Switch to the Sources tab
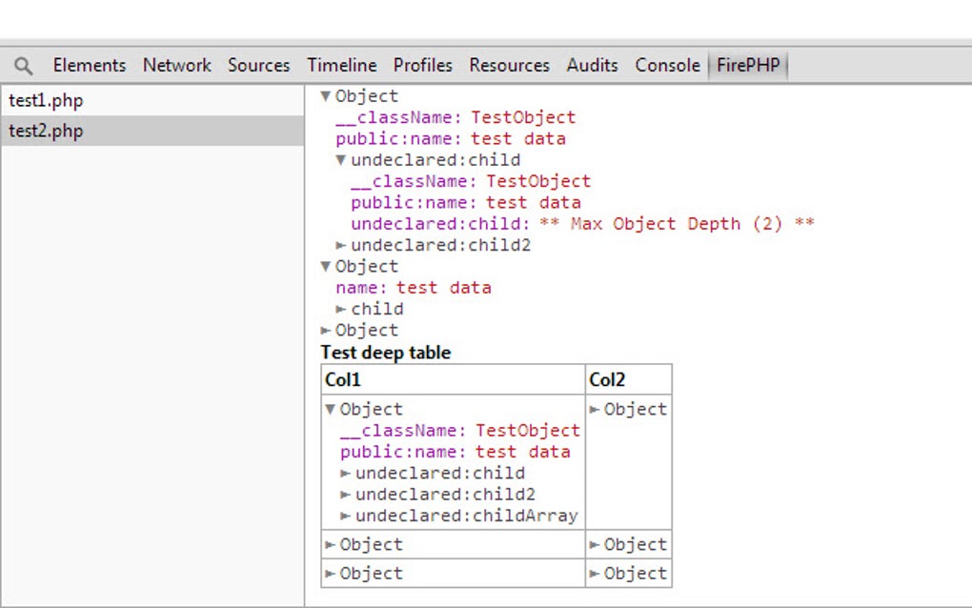Image resolution: width=972 pixels, height=608 pixels. click(x=258, y=65)
